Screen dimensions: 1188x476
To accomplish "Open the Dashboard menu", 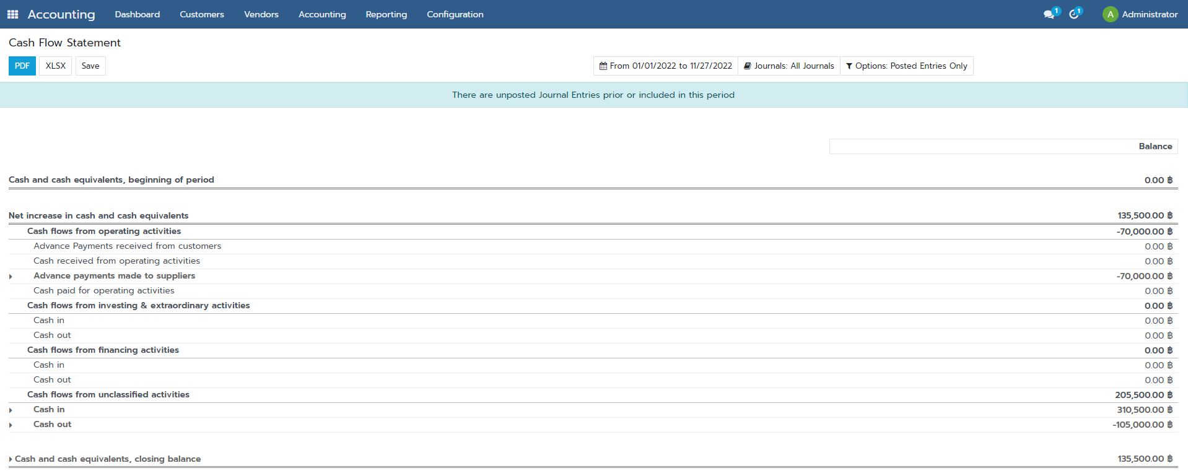I will pos(137,14).
